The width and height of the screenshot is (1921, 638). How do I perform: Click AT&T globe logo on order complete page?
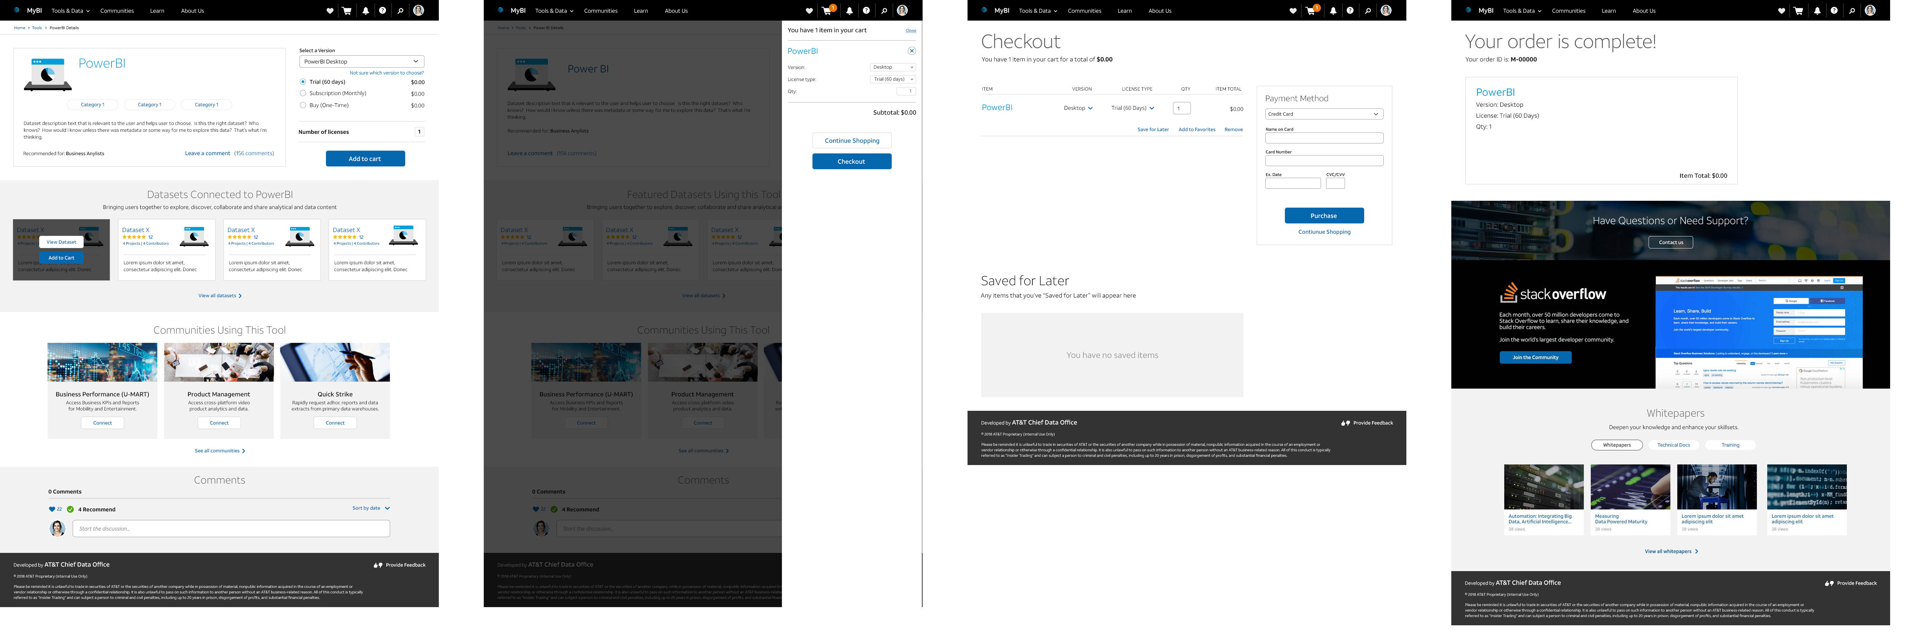(x=1468, y=10)
